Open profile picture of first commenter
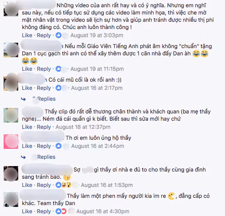Image resolution: width=225 pixels, height=216 pixels. [x=11, y=9]
